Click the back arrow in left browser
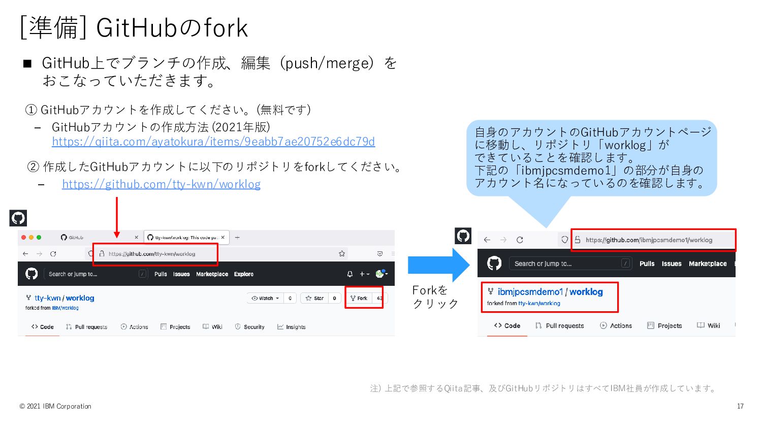The image size is (762, 428). pos(25,253)
